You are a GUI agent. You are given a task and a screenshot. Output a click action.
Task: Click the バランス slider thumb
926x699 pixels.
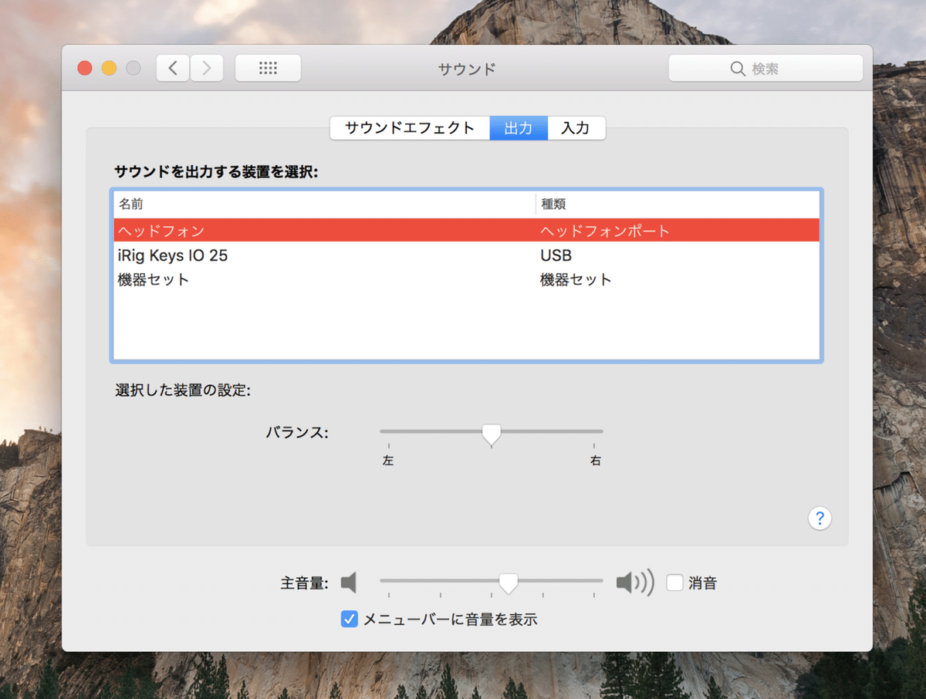492,434
